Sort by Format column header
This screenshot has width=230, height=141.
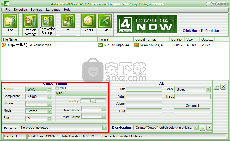pyautogui.click(x=116, y=39)
